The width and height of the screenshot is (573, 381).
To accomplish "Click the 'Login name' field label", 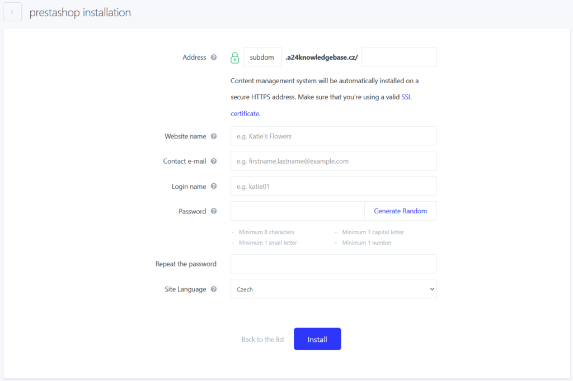I will click(189, 187).
